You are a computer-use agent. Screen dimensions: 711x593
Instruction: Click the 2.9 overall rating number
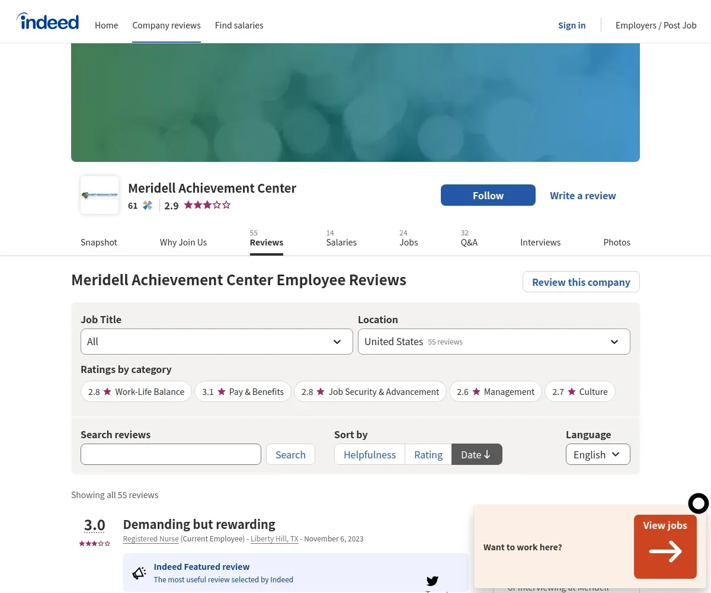pos(171,206)
